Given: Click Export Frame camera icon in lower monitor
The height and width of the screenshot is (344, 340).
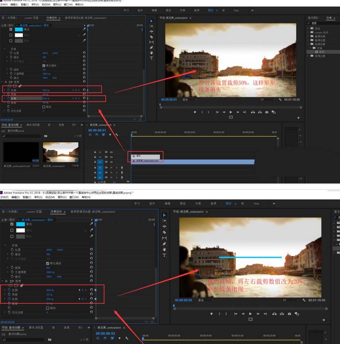Looking at the screenshot, I should 289,314.
